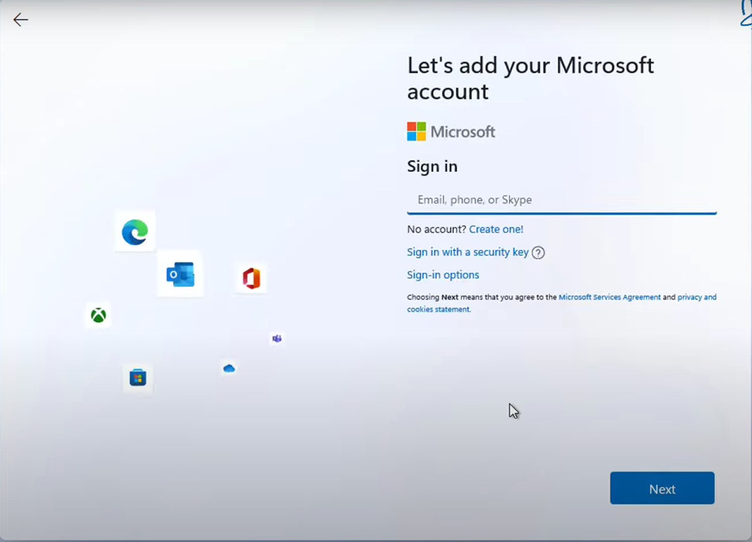Click the Next button
This screenshot has height=542, width=752.
click(663, 488)
